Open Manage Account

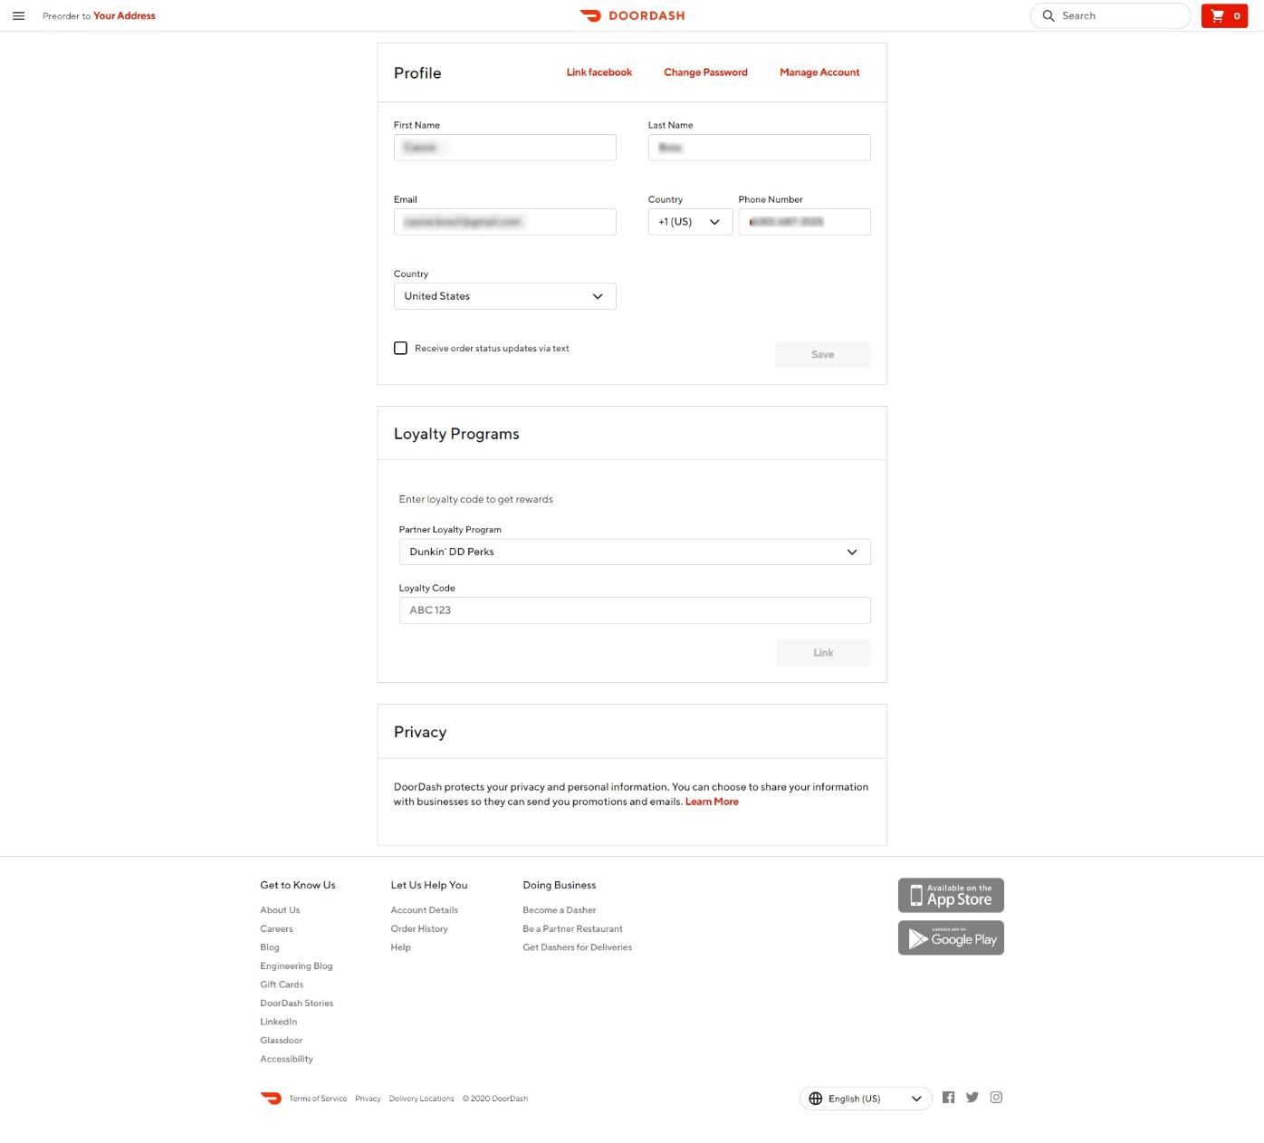(x=819, y=72)
